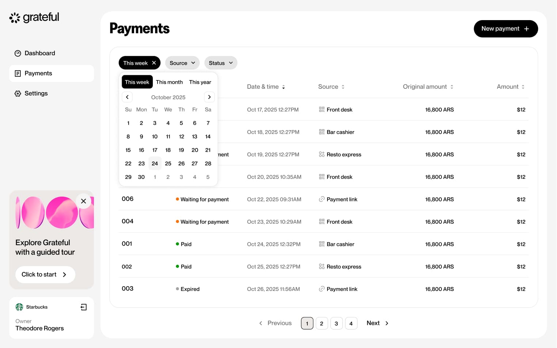Open the Status filter dropdown
The image size is (557, 348).
(x=220, y=63)
